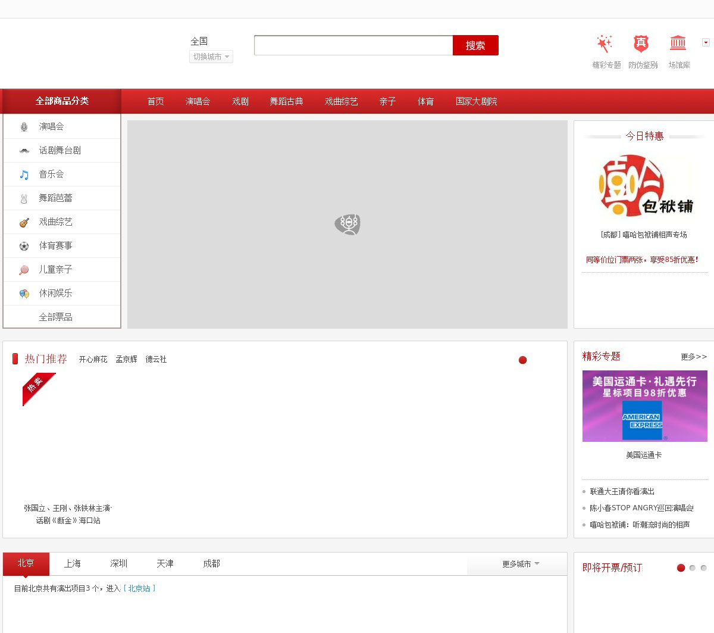Open the 切换城市 dropdown
The image size is (714, 633).
[211, 57]
